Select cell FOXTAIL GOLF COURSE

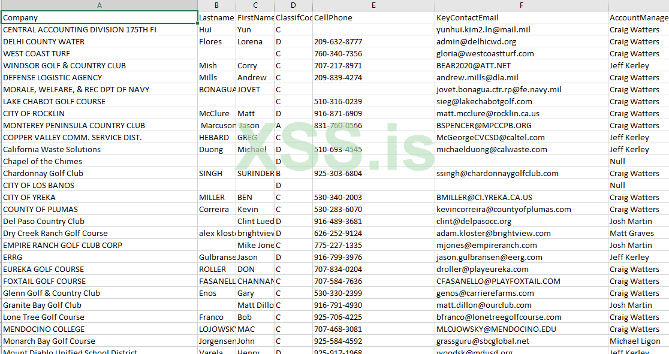click(100, 281)
